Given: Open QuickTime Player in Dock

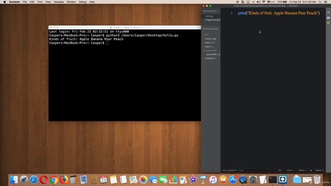Looking at the screenshot, I should click(243, 180).
